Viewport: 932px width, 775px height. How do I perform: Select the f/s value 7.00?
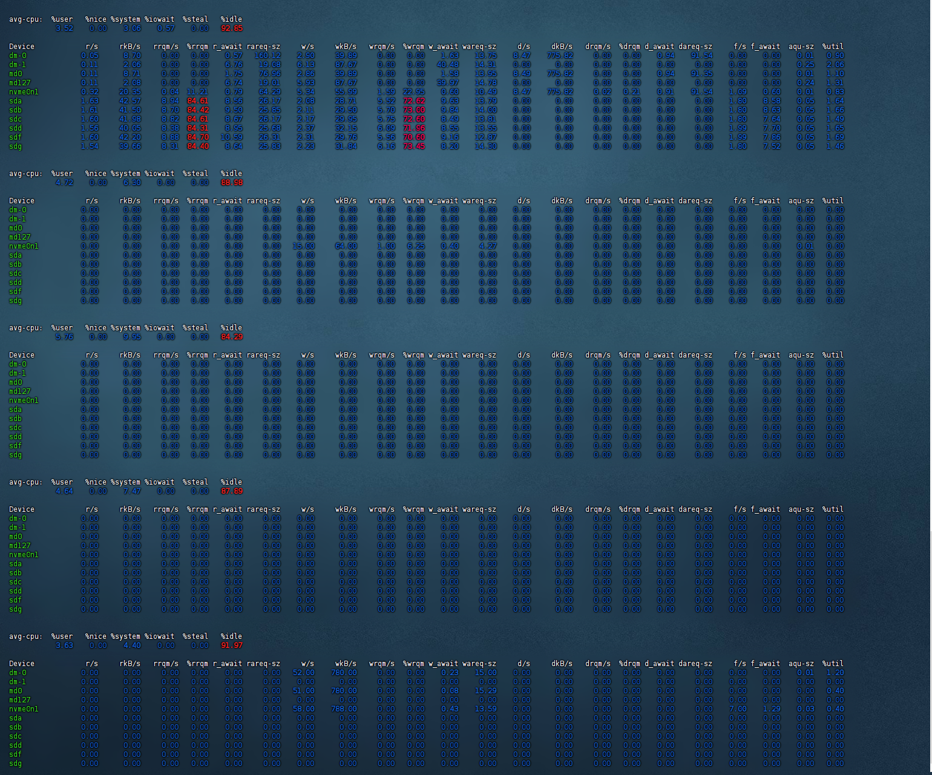[738, 709]
